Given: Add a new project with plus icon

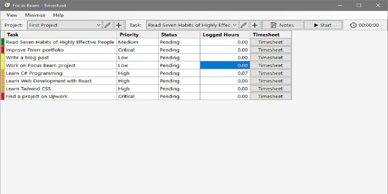Looking at the screenshot, I should coord(119,25).
